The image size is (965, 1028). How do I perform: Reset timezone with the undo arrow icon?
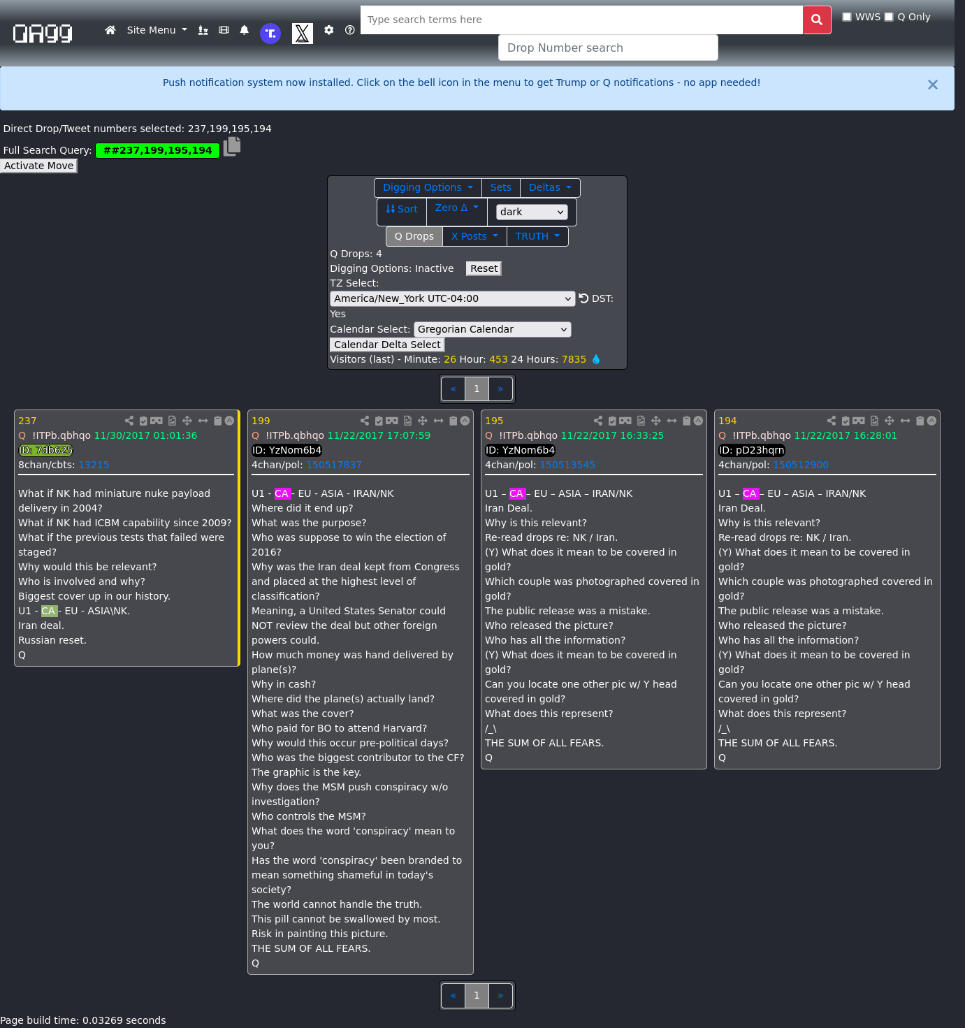tap(584, 298)
